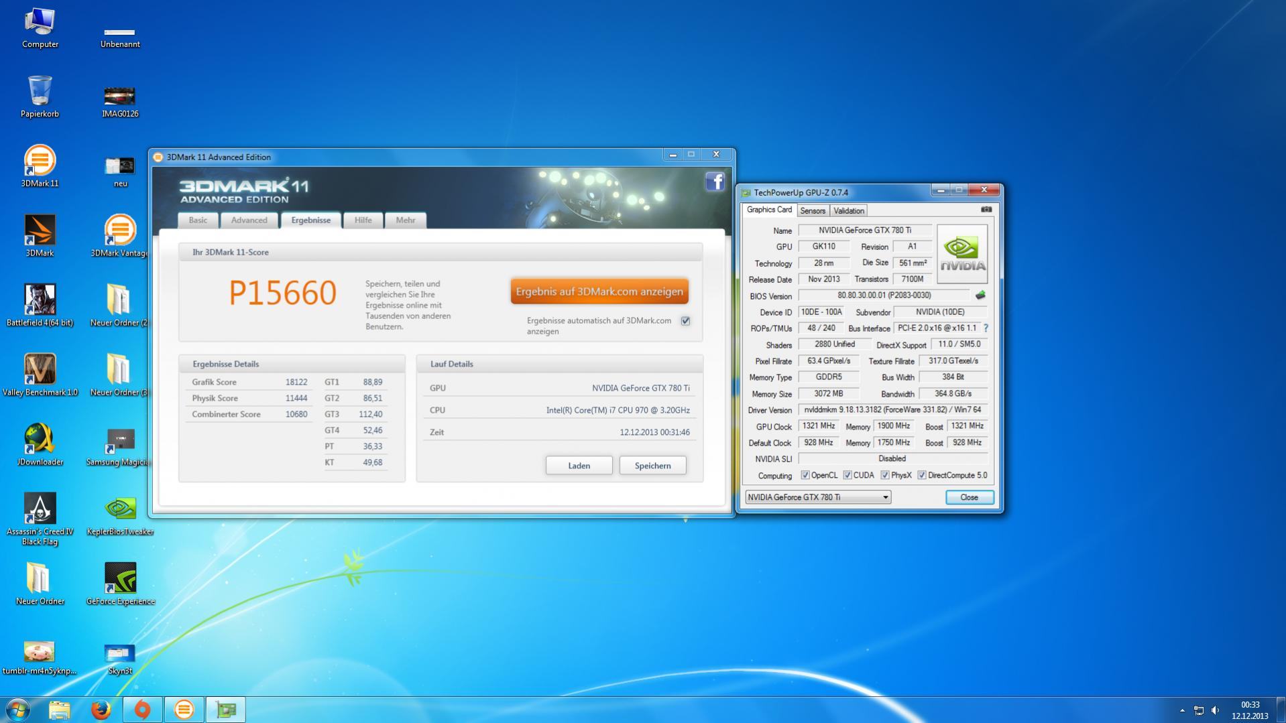
Task: Open the plain Neuer Ordner folder
Action: 40,584
